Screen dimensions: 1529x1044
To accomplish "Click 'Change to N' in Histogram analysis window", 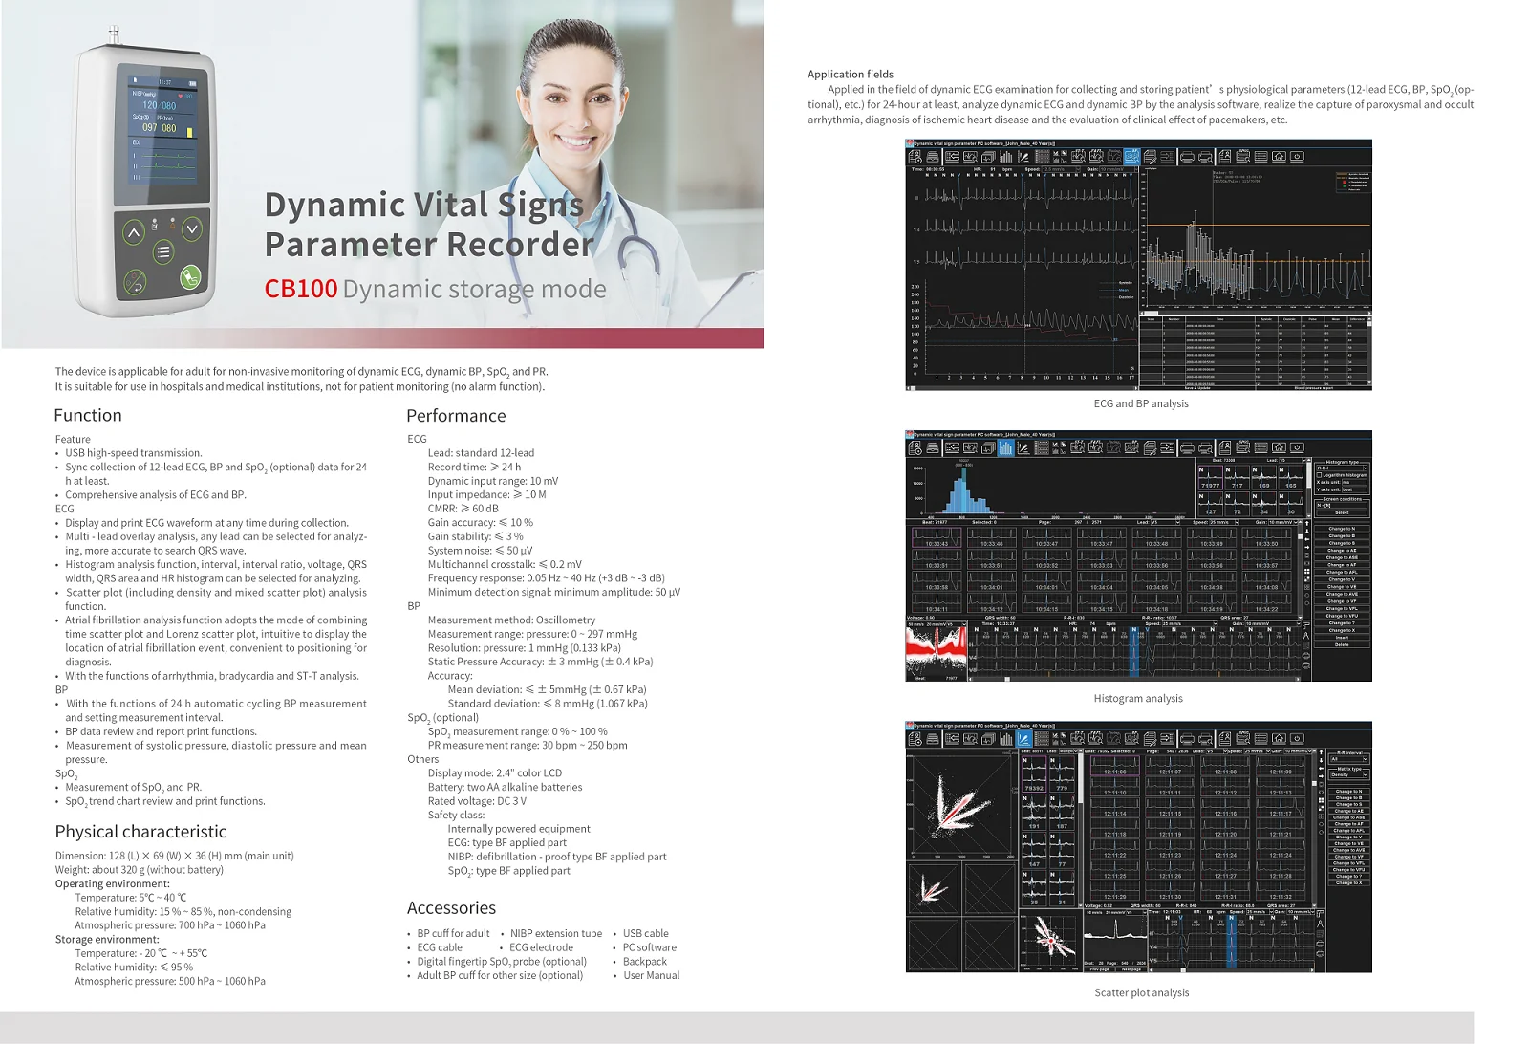I will coord(1342,529).
